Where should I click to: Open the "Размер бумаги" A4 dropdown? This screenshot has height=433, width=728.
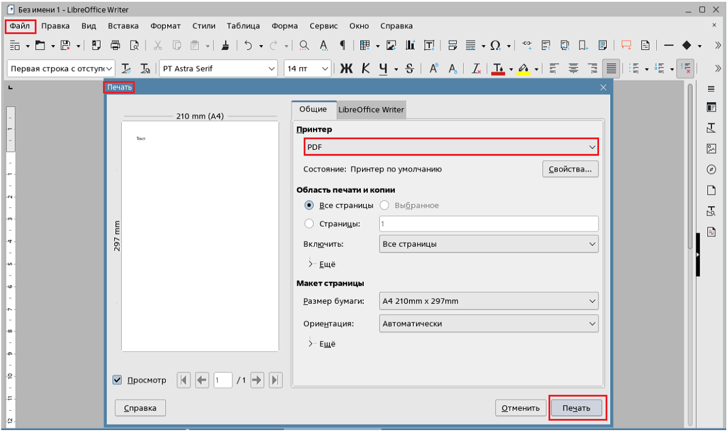[x=488, y=301]
